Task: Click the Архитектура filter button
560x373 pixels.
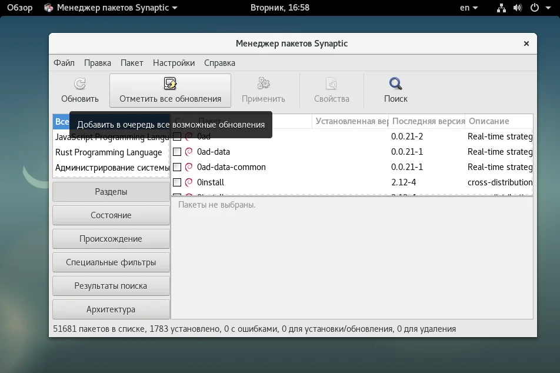Action: coord(111,310)
